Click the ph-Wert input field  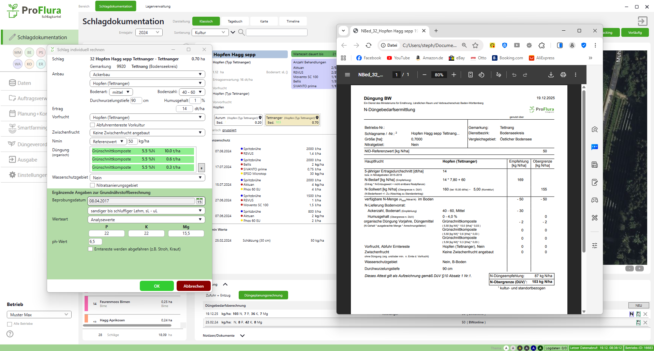pos(95,242)
